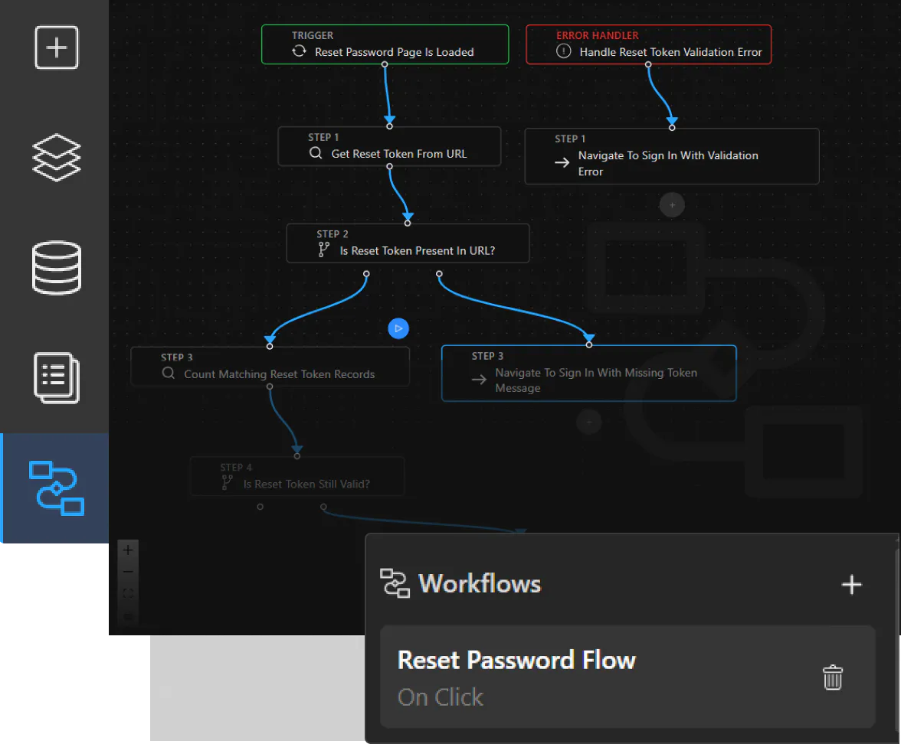Click the Workflows panel header icon

[395, 583]
